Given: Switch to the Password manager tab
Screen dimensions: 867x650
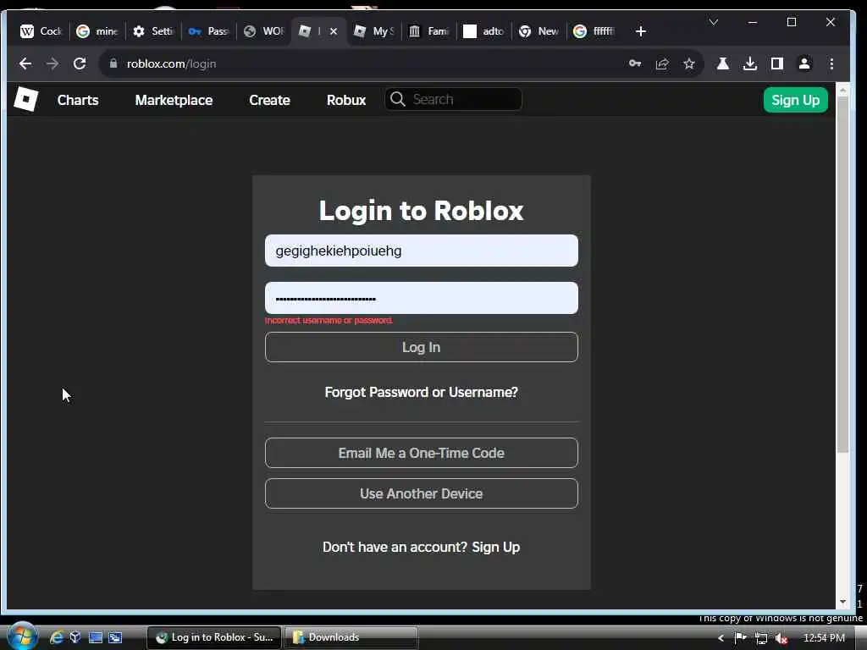Looking at the screenshot, I should [x=209, y=31].
